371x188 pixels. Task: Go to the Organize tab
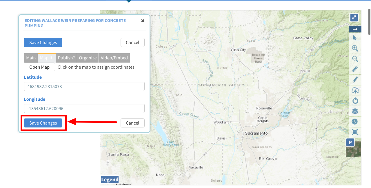pyautogui.click(x=88, y=58)
